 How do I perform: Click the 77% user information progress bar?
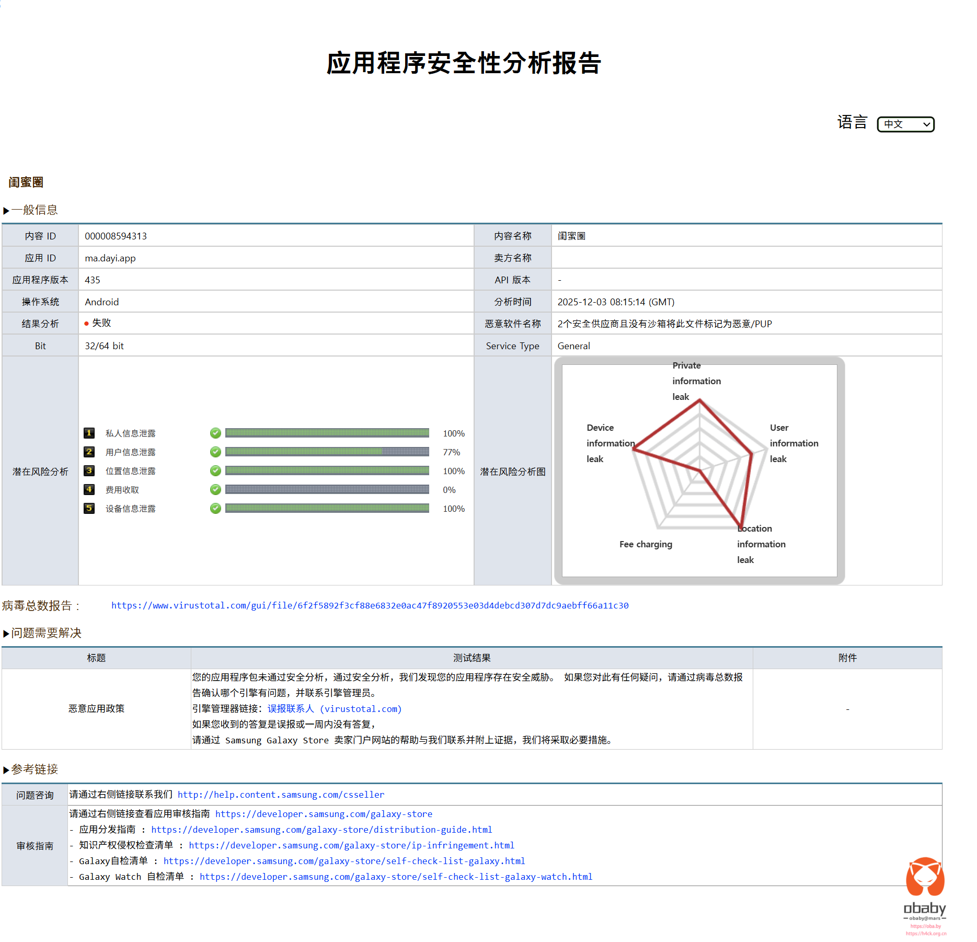[327, 452]
